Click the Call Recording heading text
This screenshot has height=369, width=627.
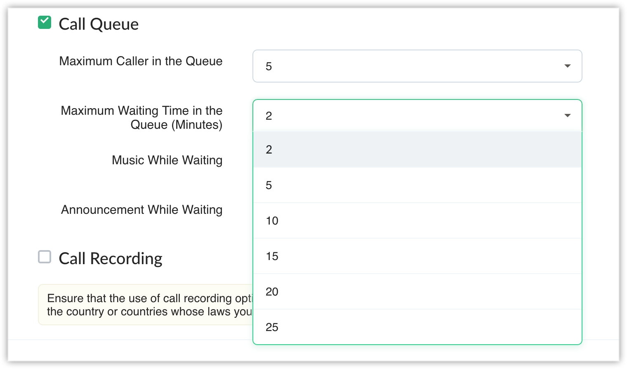(x=111, y=258)
